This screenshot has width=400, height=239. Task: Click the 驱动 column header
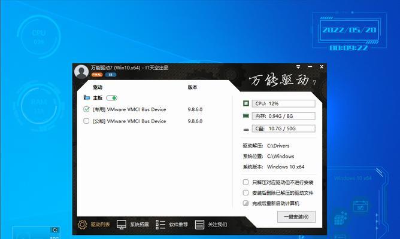pyautogui.click(x=98, y=87)
